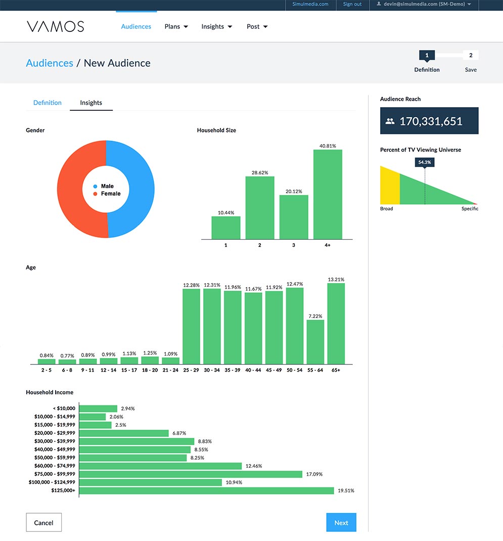Click the Female orange legend dot

(95, 194)
